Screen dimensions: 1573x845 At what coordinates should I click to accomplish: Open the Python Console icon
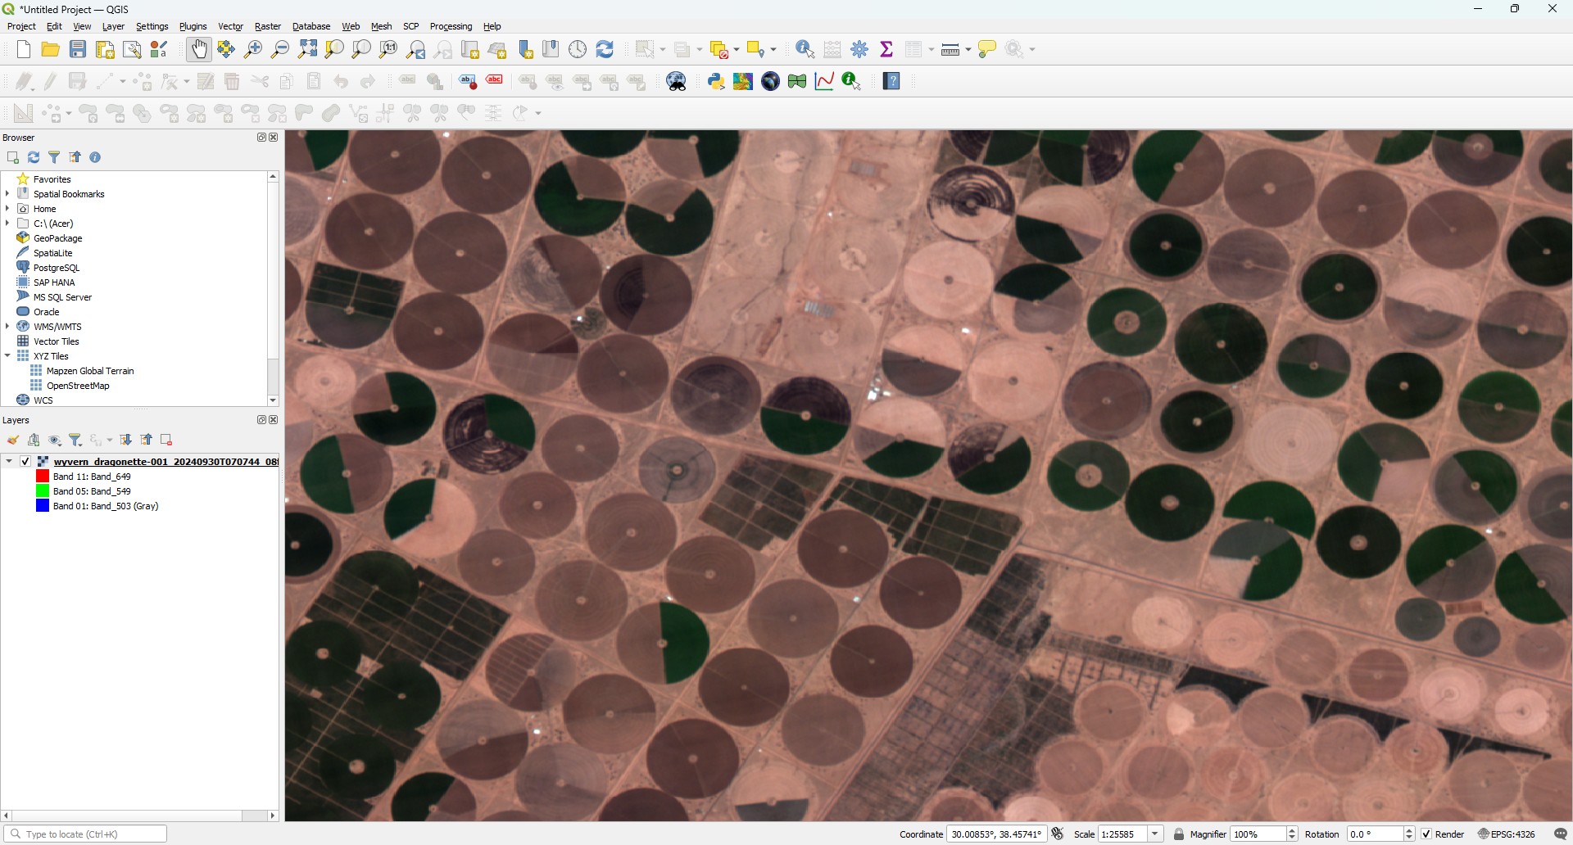[716, 82]
